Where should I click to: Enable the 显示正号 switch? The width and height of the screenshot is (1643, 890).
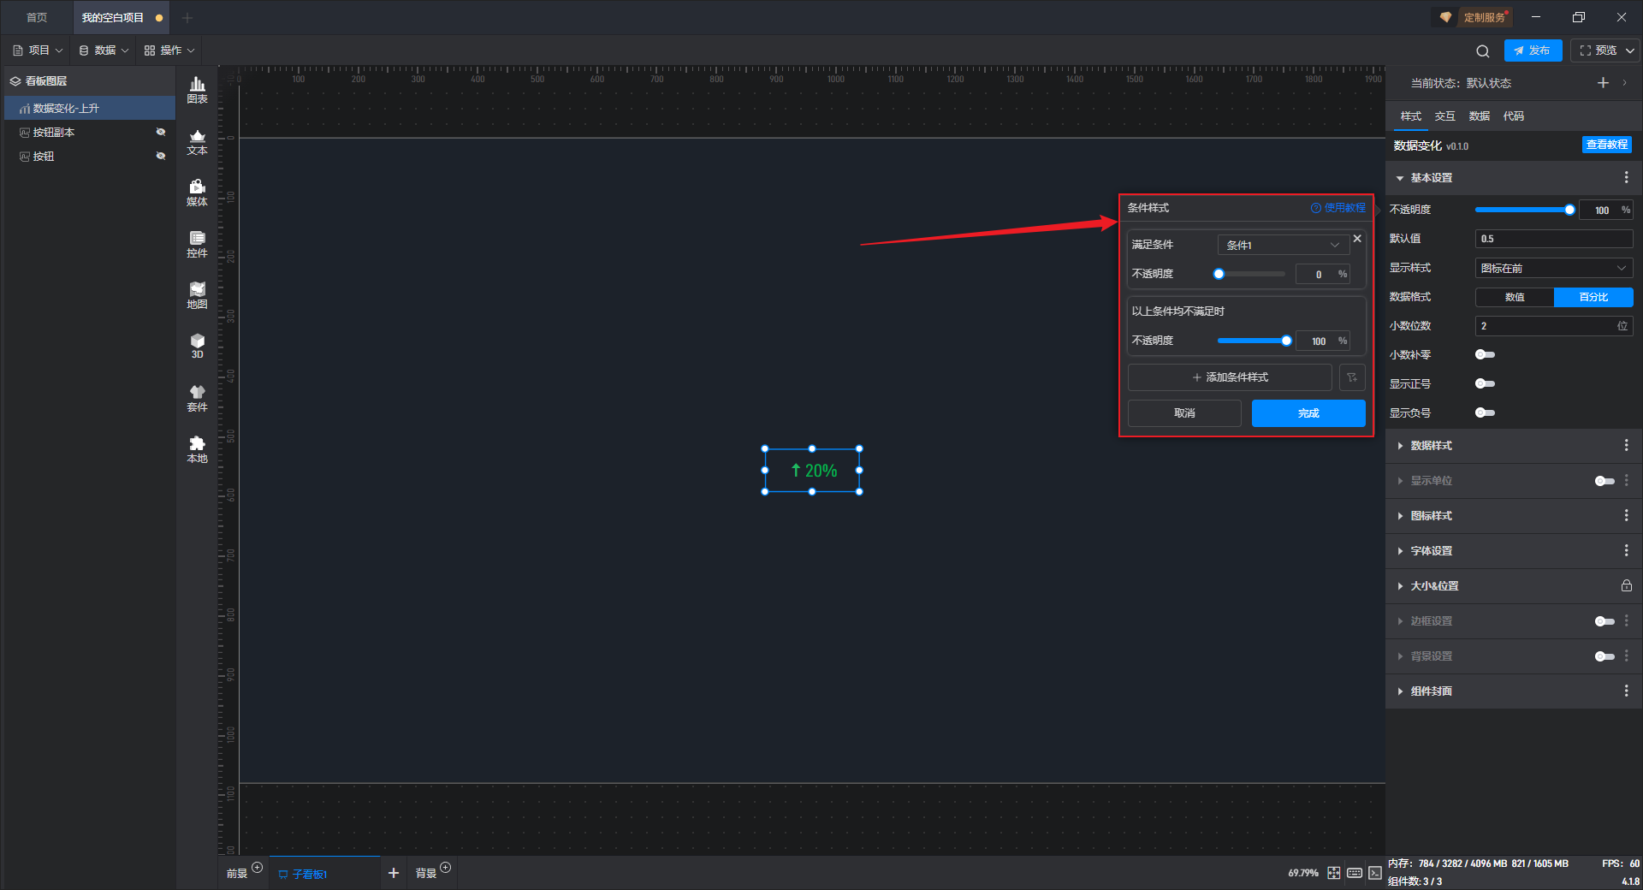point(1485,383)
